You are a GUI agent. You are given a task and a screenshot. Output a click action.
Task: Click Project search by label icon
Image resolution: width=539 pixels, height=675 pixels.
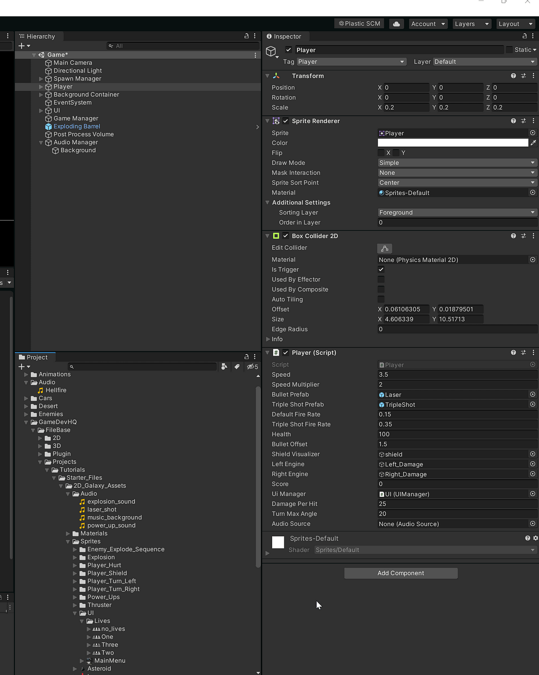coord(237,366)
